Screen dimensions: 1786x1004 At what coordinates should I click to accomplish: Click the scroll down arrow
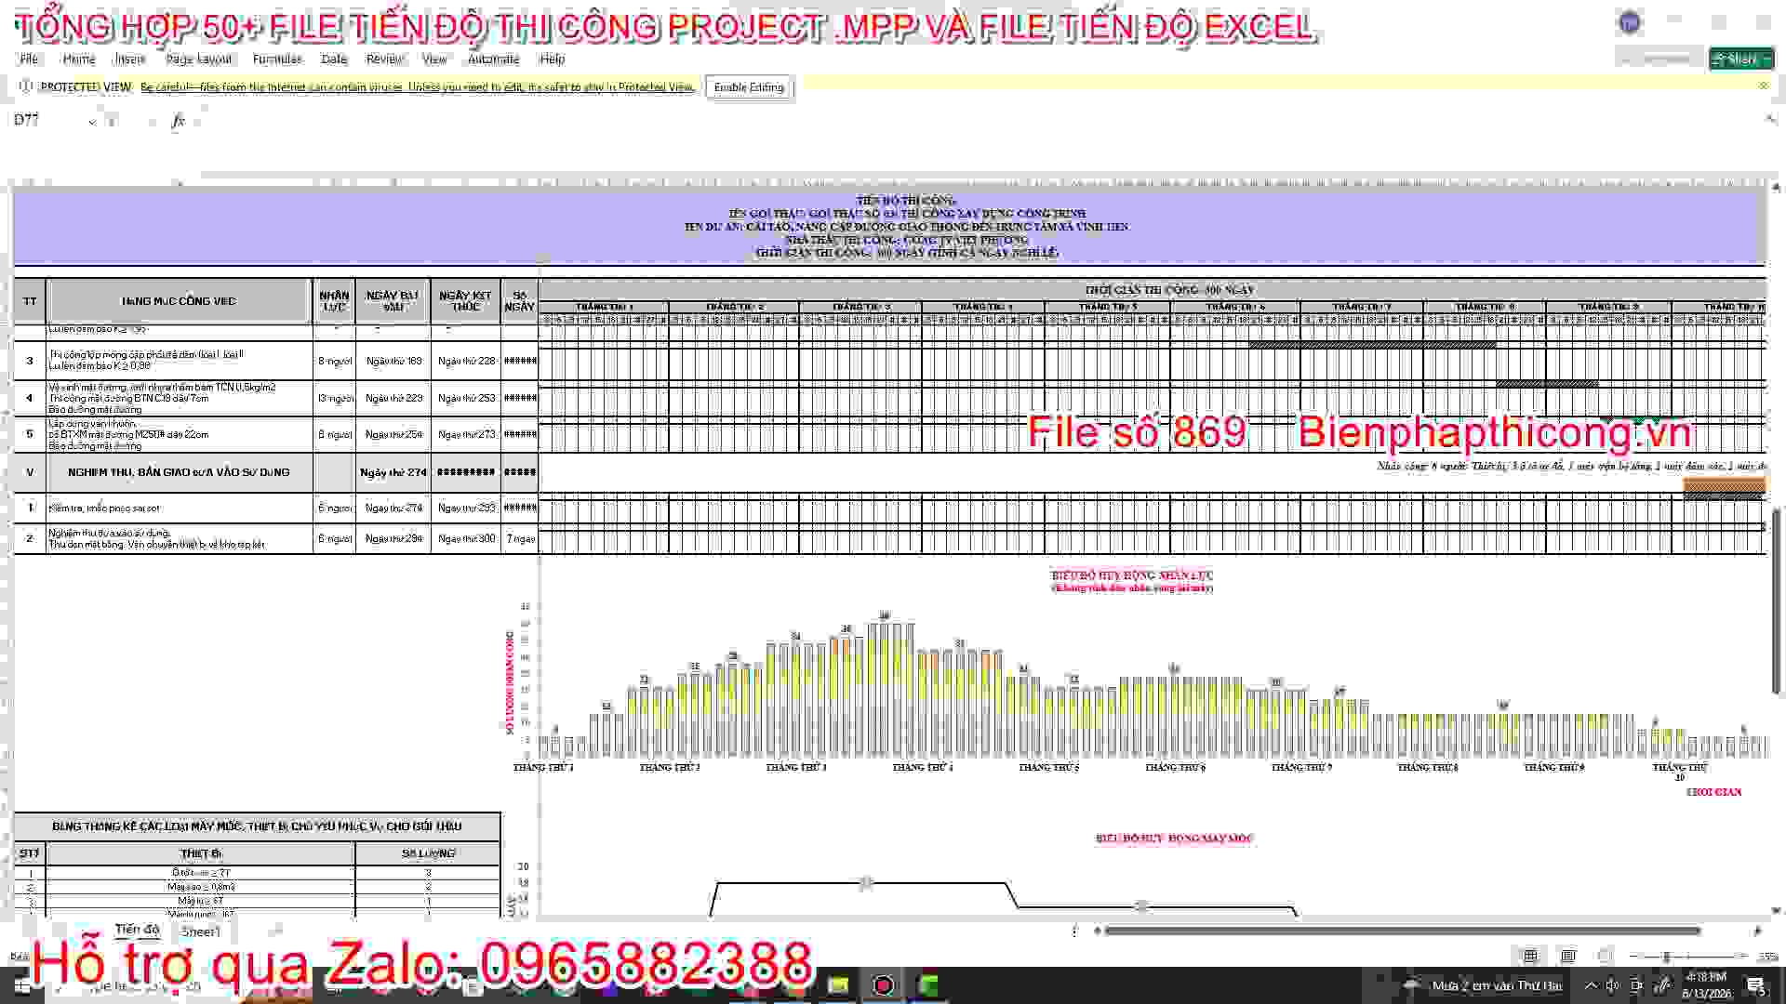point(1776,911)
